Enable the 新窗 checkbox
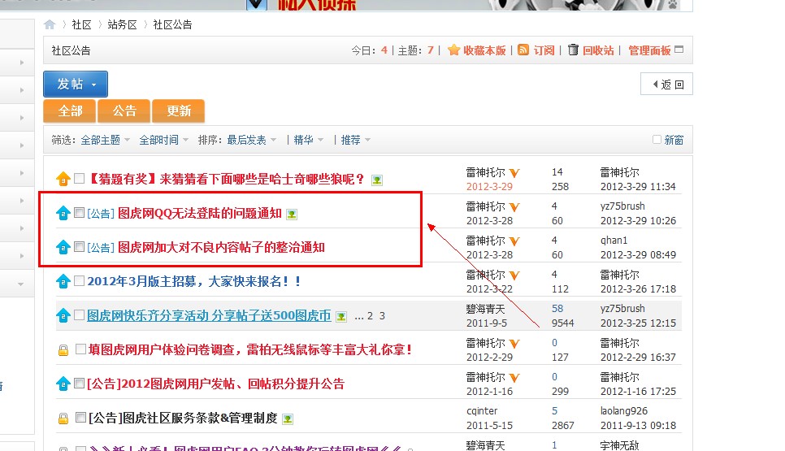The height and width of the screenshot is (451, 785). point(657,139)
